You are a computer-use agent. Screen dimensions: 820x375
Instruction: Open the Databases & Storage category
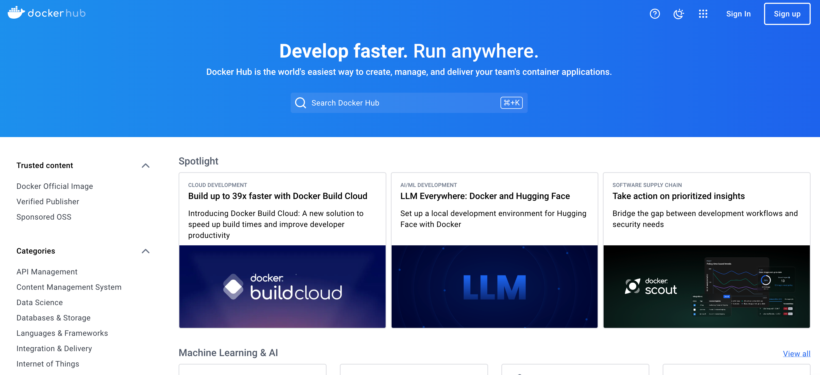pos(53,317)
